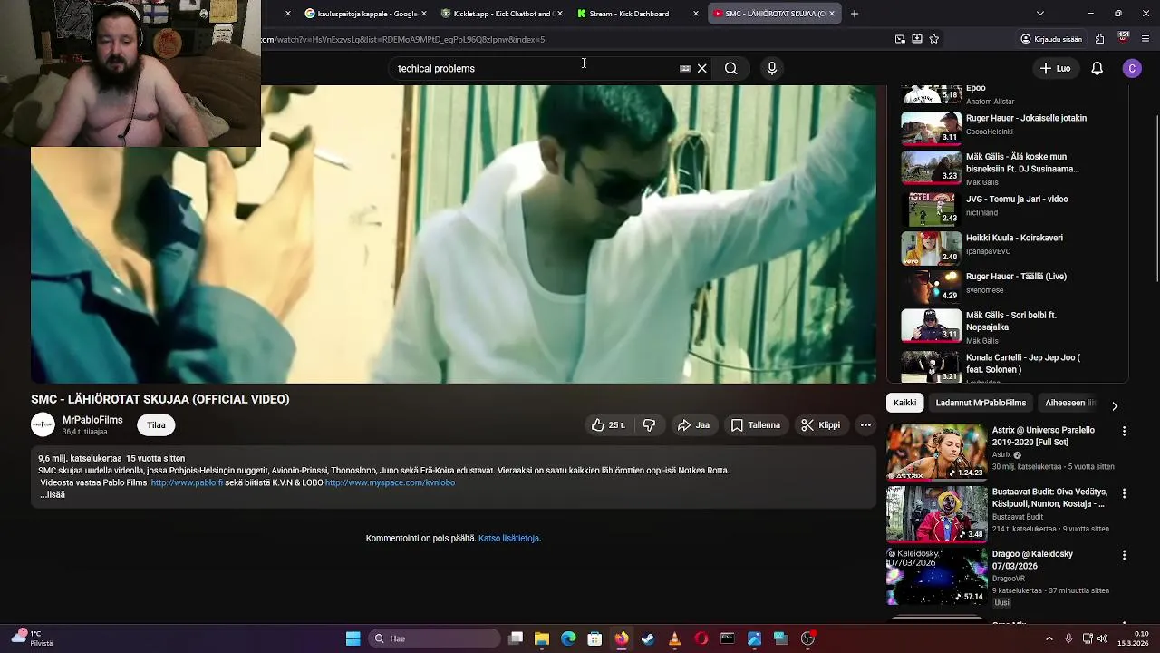Screen dimensions: 1160x653
Task: Select Ladannut MrPabloFilms filter chip
Action: [981, 403]
